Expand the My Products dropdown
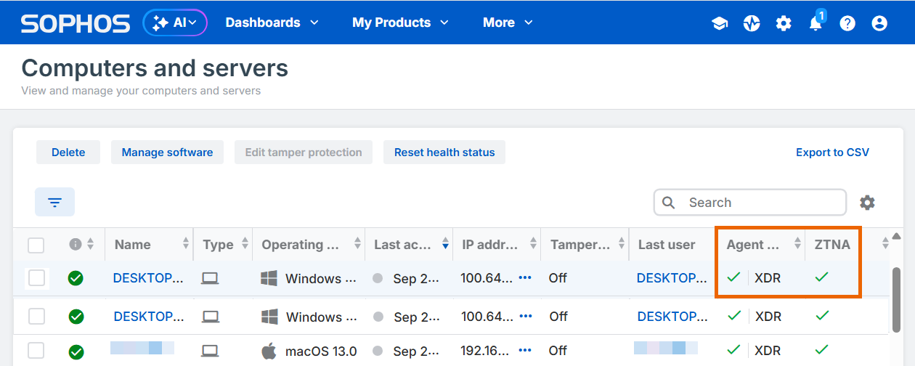This screenshot has width=915, height=366. (x=399, y=23)
